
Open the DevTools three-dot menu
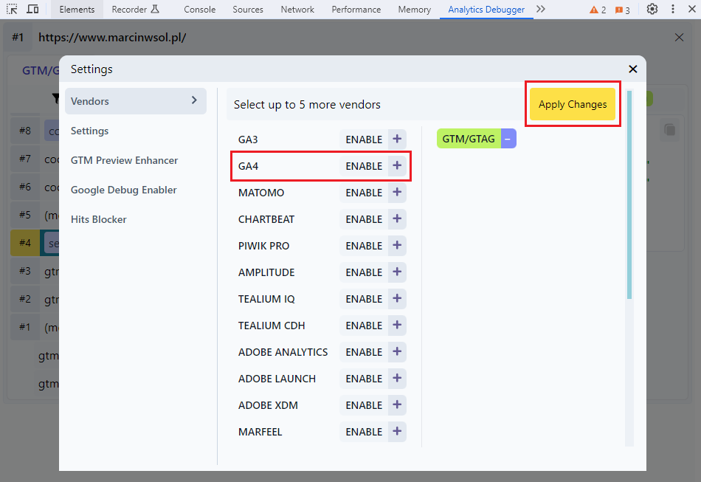(673, 9)
